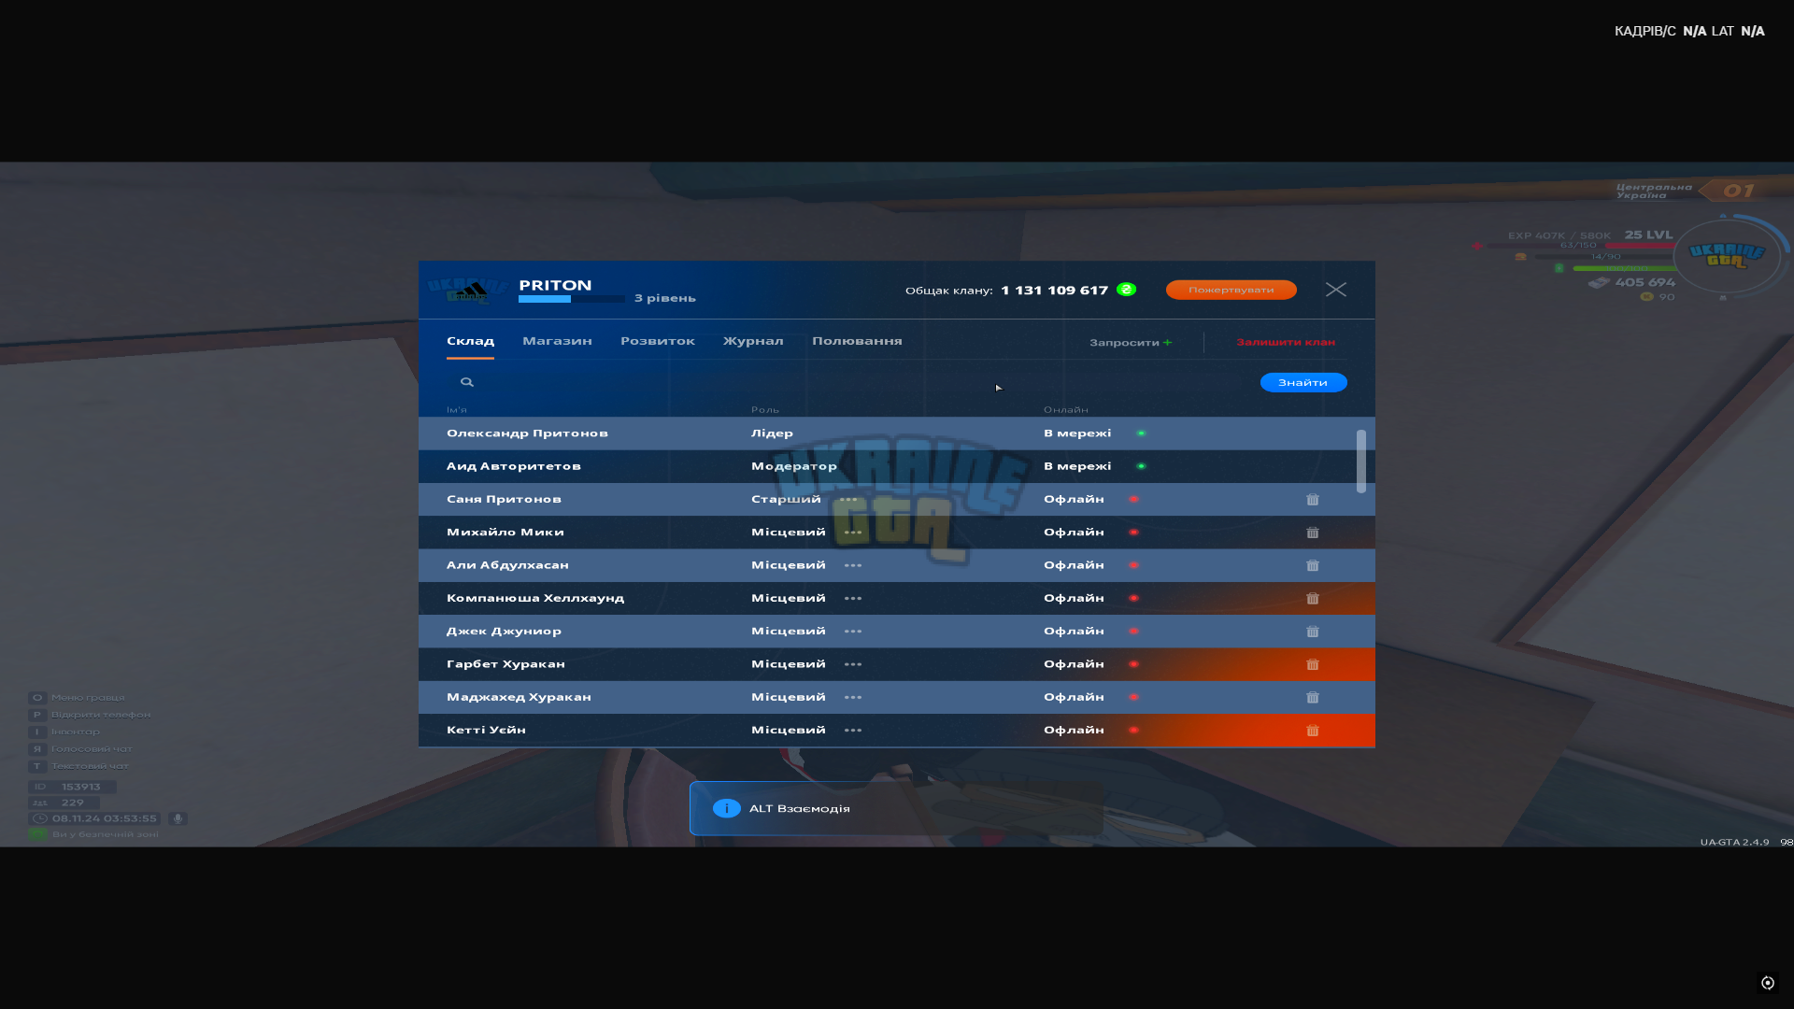Image resolution: width=1794 pixels, height=1009 pixels.
Task: Kick Компанюша Хеллхаунд via trash icon
Action: (1313, 599)
